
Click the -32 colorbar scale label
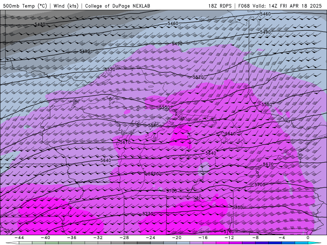98,238
